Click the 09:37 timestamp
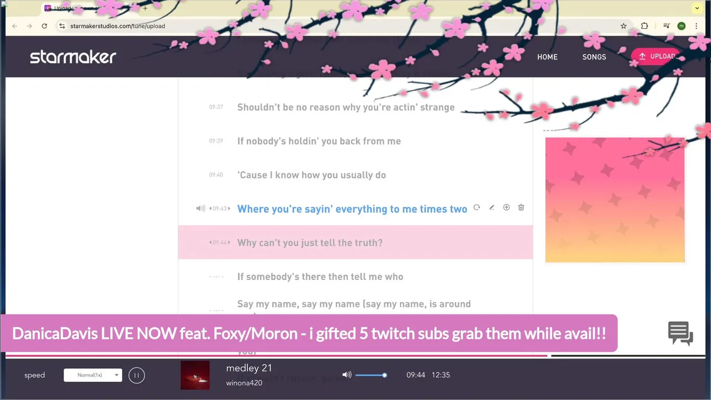This screenshot has width=711, height=400. [x=216, y=107]
